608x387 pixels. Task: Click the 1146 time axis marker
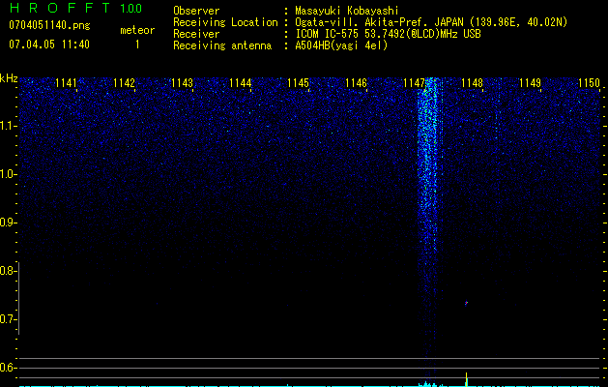[x=356, y=83]
